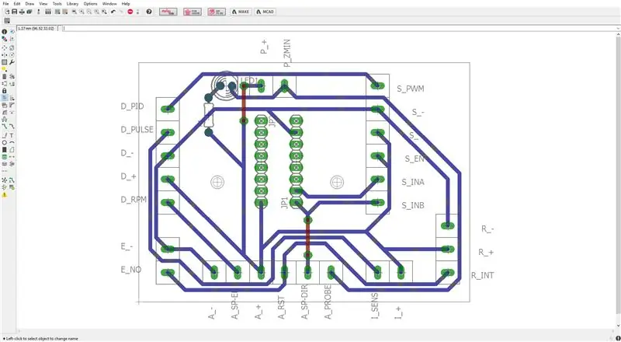Open the Help question mark icon

click(149, 12)
